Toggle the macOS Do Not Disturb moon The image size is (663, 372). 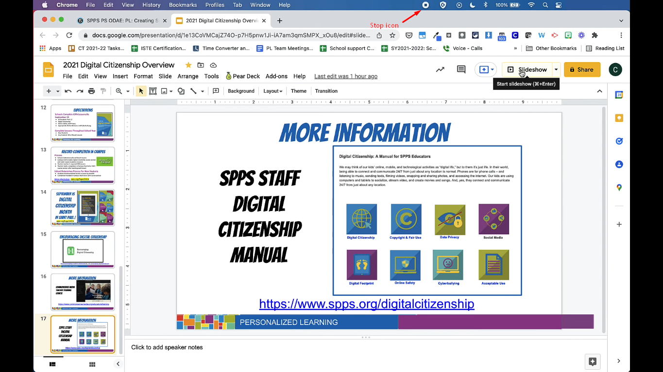coord(473,5)
